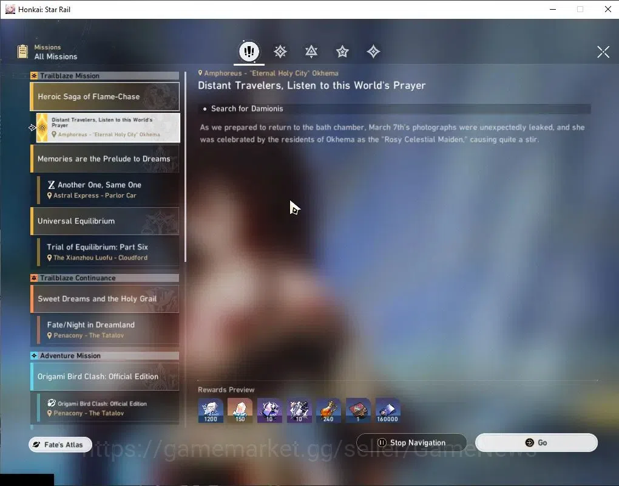
Task: Minimize the Honkai: Star Rail window
Action: (553, 10)
